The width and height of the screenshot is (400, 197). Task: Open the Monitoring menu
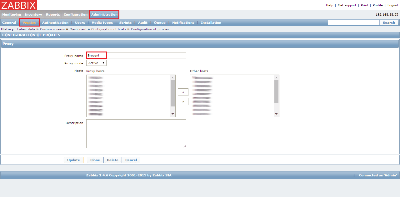tap(12, 15)
